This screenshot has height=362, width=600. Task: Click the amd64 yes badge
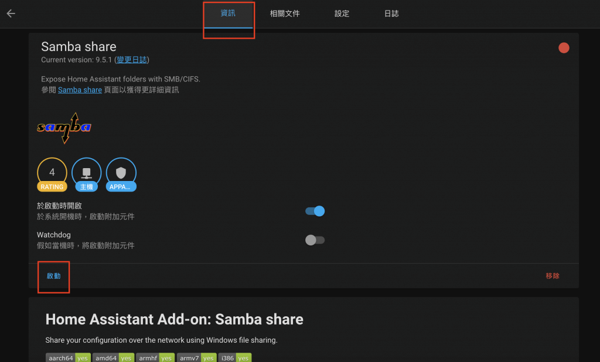click(x=113, y=358)
